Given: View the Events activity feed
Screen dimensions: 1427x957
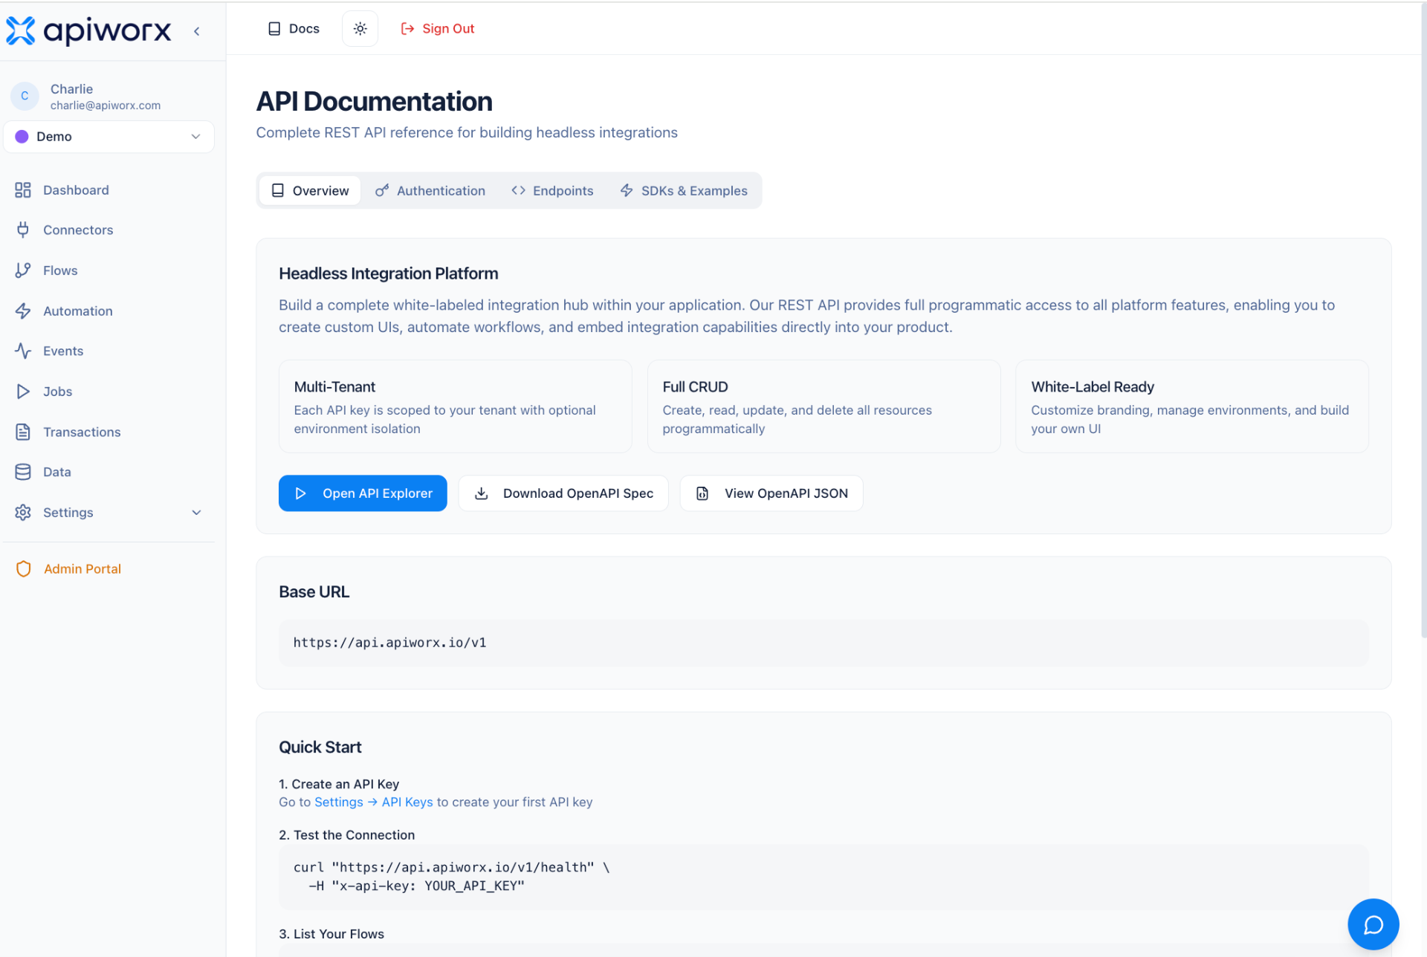Looking at the screenshot, I should coord(62,351).
